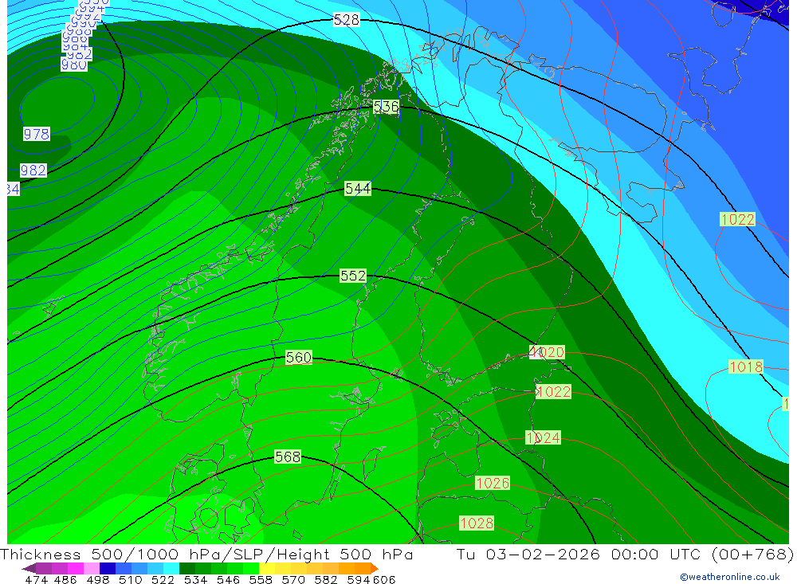797x584 pixels.
Task: Click the red 1026 isobar label
Action: [x=493, y=483]
